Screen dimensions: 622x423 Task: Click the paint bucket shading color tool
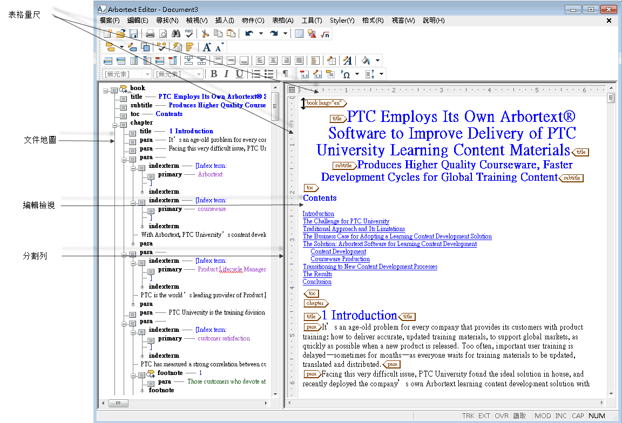[x=366, y=60]
